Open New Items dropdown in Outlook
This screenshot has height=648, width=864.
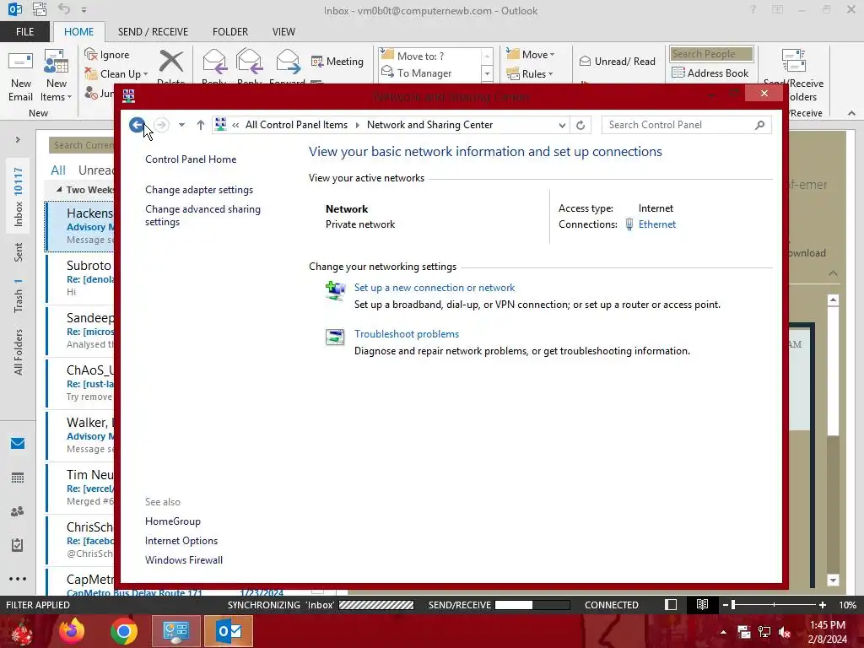point(57,76)
